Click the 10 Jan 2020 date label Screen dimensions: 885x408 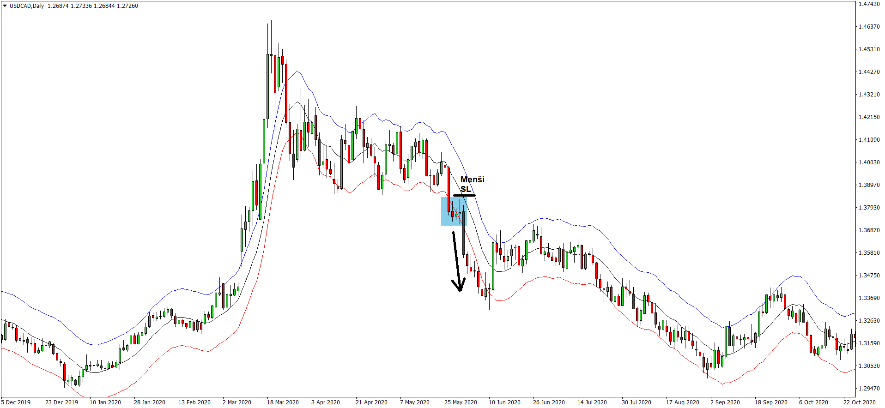[105, 402]
